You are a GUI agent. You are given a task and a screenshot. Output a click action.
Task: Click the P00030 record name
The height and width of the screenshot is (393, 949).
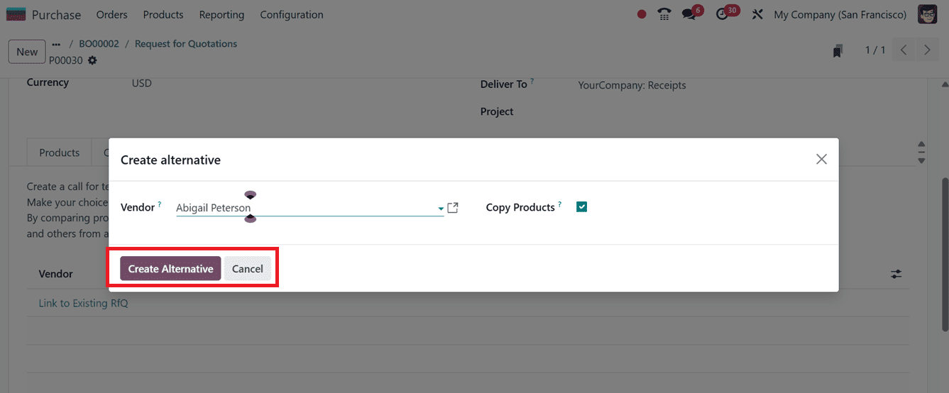pyautogui.click(x=66, y=61)
